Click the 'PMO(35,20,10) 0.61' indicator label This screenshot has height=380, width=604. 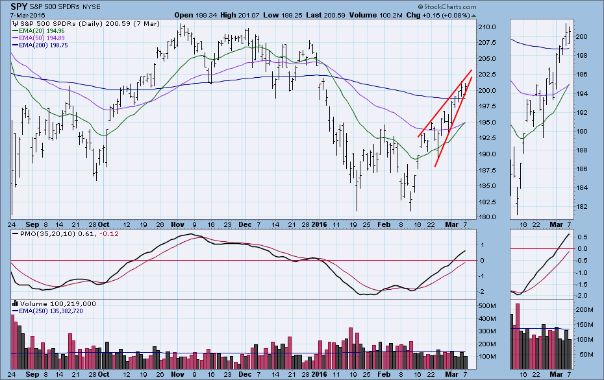[58, 234]
